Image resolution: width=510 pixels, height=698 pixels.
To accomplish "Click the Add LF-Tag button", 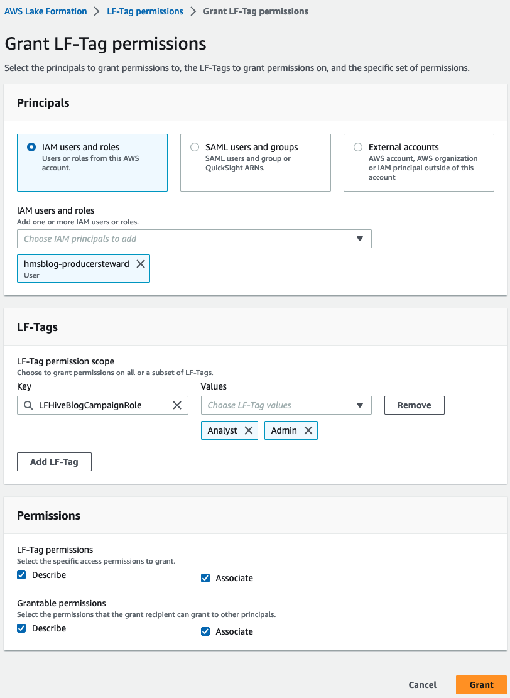I will coord(54,462).
